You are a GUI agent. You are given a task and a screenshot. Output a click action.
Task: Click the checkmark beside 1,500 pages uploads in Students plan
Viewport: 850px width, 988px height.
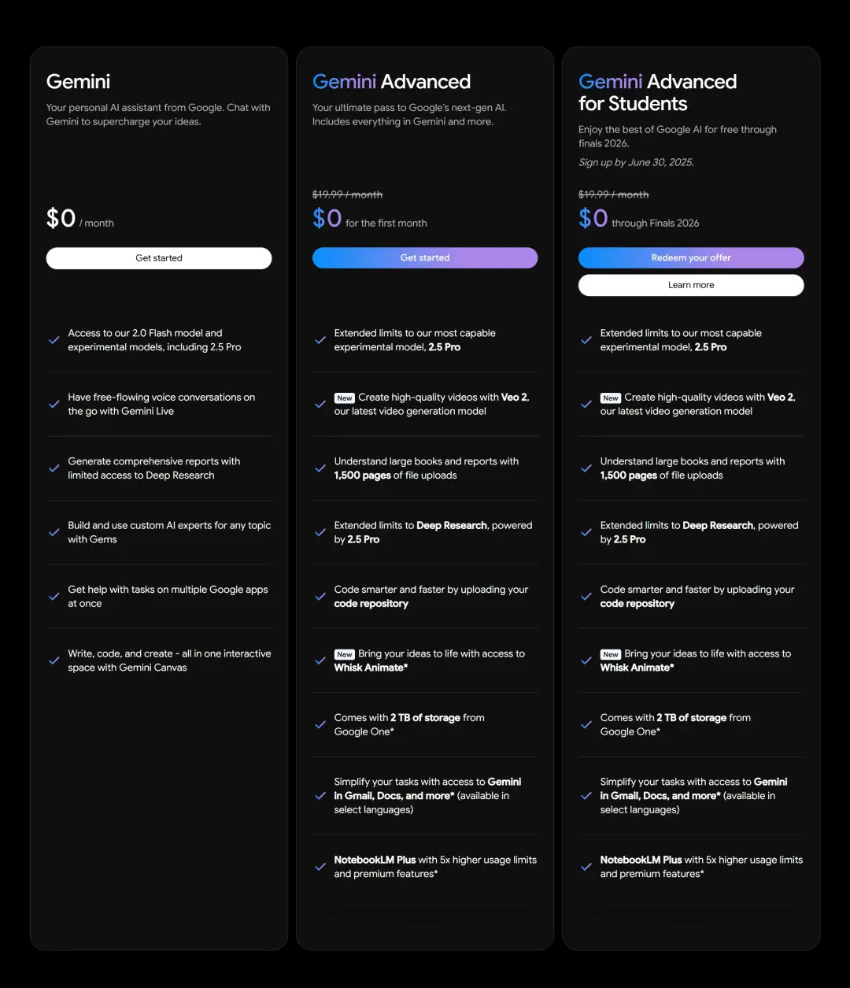586,468
